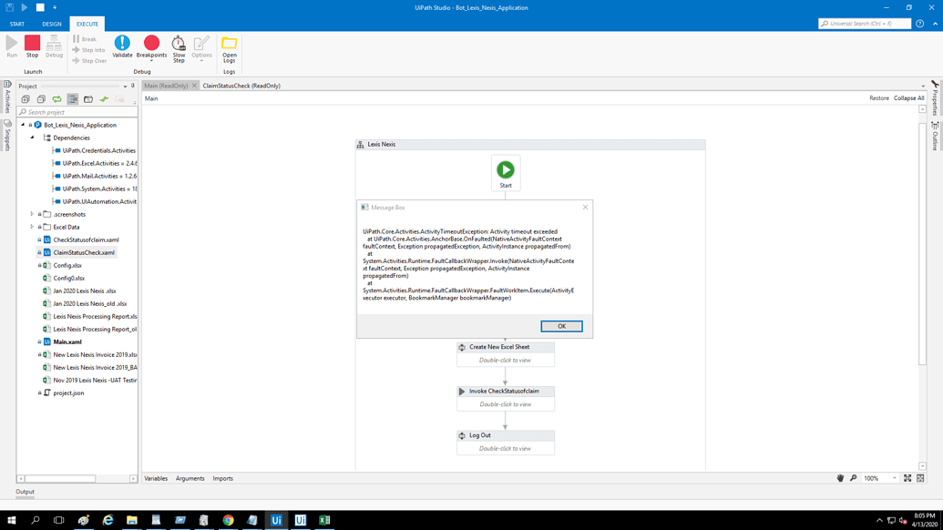Screen dimensions: 943x530
Task: Expand the Excel Data folder
Action: 33,227
